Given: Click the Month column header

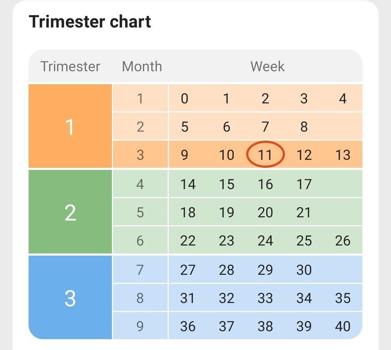Looking at the screenshot, I should (142, 67).
